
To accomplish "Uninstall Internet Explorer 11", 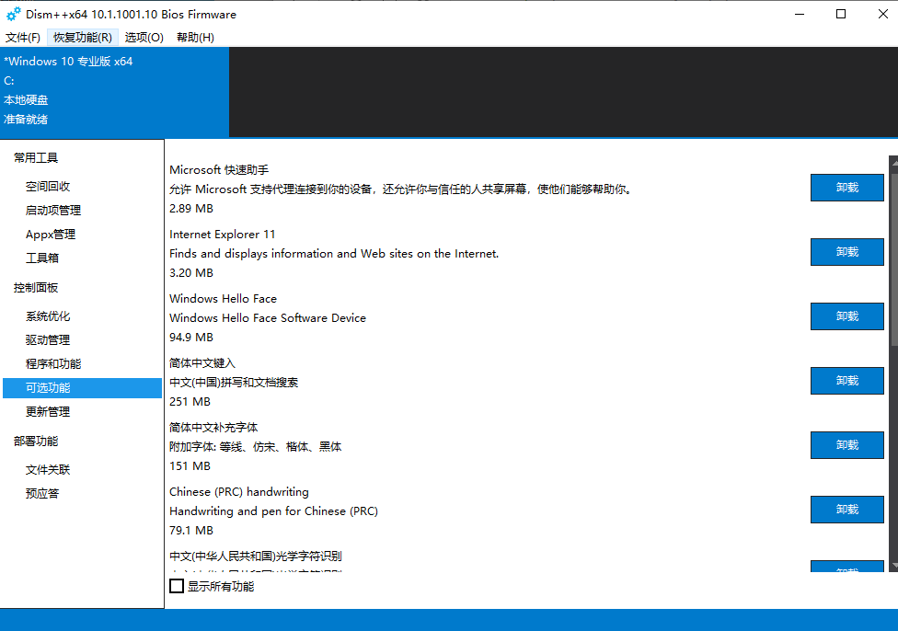I will coord(846,251).
